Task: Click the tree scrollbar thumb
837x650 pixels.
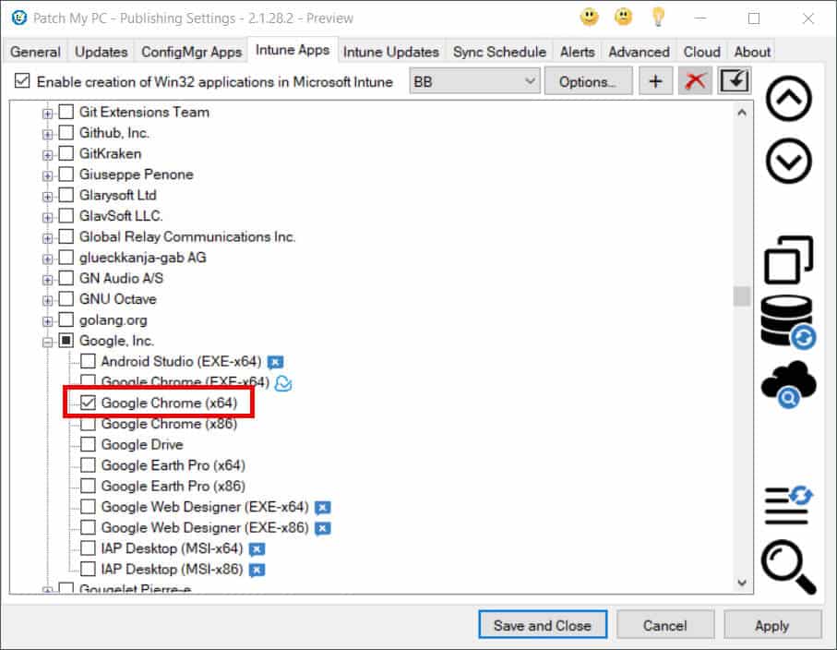Action: click(741, 296)
